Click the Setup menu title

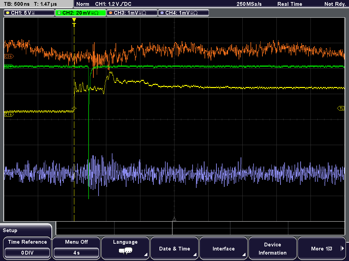pyautogui.click(x=10, y=230)
